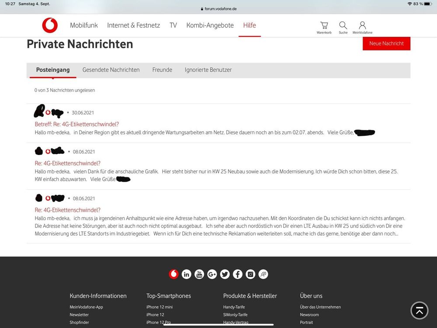Open the Internet & Festnetz menu
Screen dimensions: 437x328
(133, 25)
